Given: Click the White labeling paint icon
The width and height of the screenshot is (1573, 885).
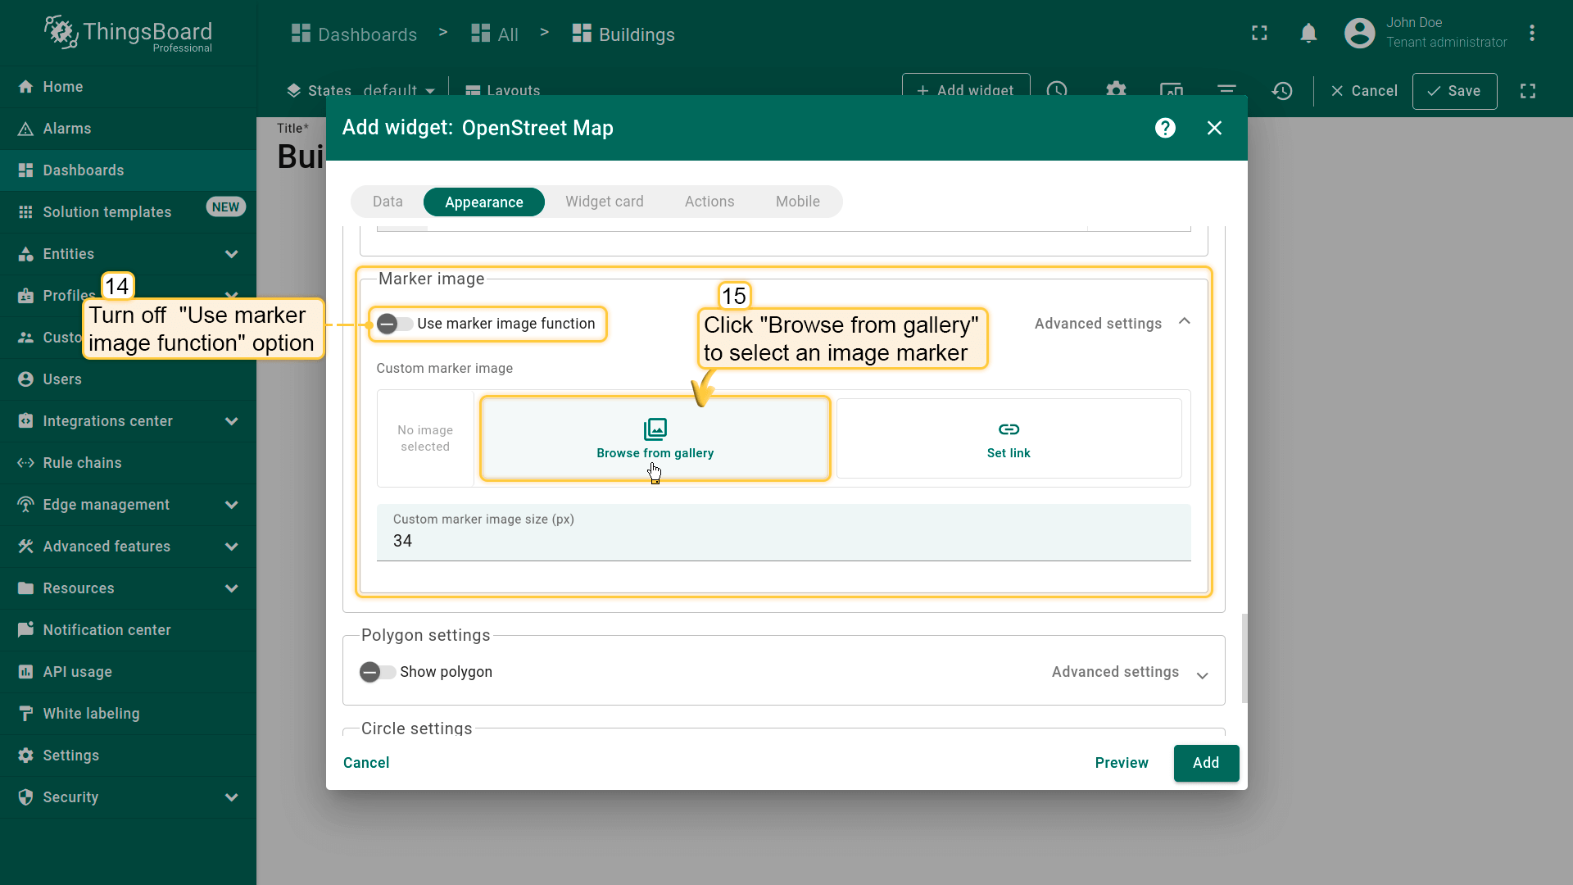Looking at the screenshot, I should [25, 714].
